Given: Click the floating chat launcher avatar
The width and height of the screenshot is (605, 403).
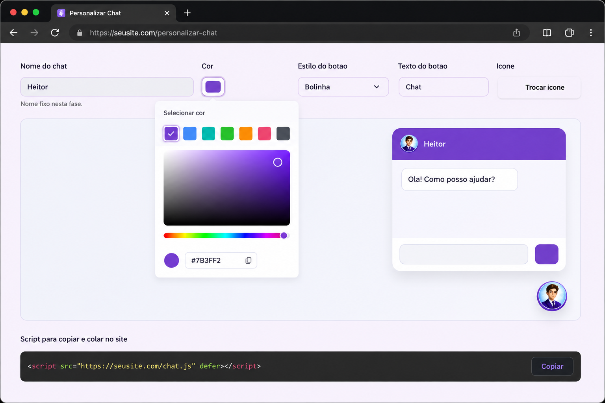Looking at the screenshot, I should pyautogui.click(x=552, y=296).
